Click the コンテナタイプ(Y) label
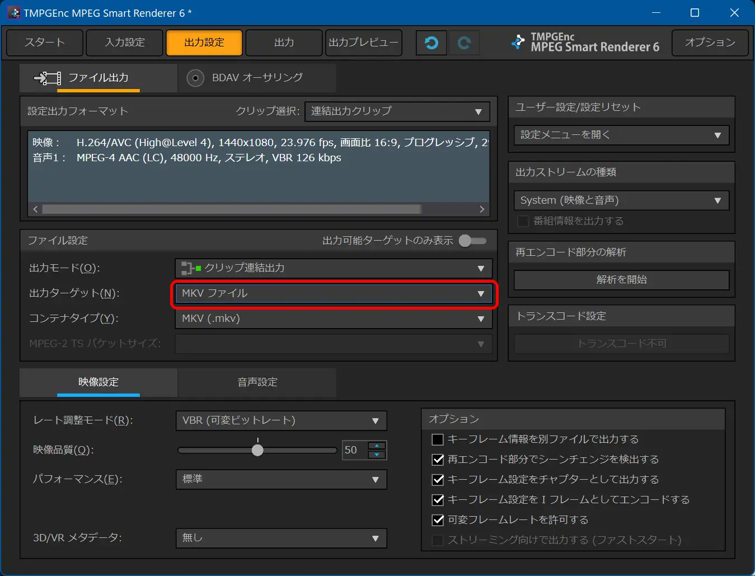 click(74, 319)
